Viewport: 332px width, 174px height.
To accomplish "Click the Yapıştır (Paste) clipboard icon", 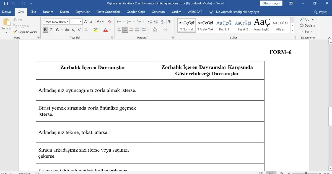I will click(x=7, y=22).
